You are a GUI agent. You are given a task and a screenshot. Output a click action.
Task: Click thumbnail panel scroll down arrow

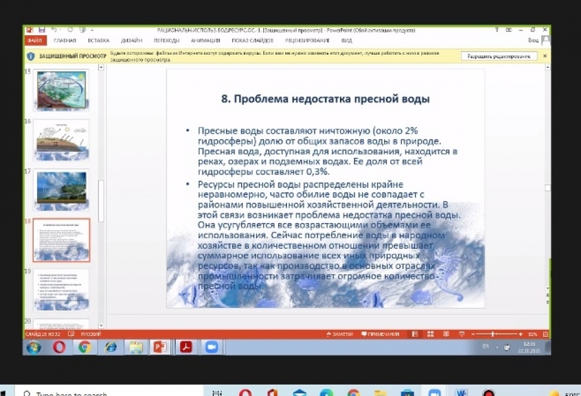pos(101,326)
